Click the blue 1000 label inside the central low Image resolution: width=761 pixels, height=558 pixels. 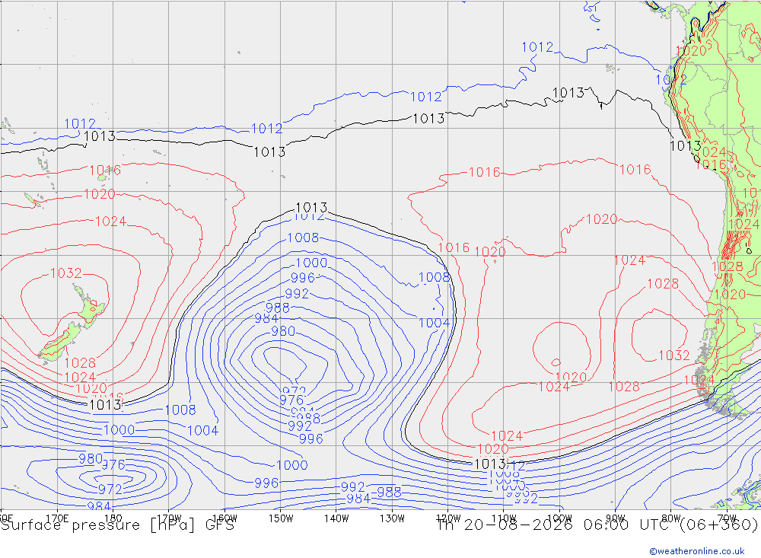(311, 263)
